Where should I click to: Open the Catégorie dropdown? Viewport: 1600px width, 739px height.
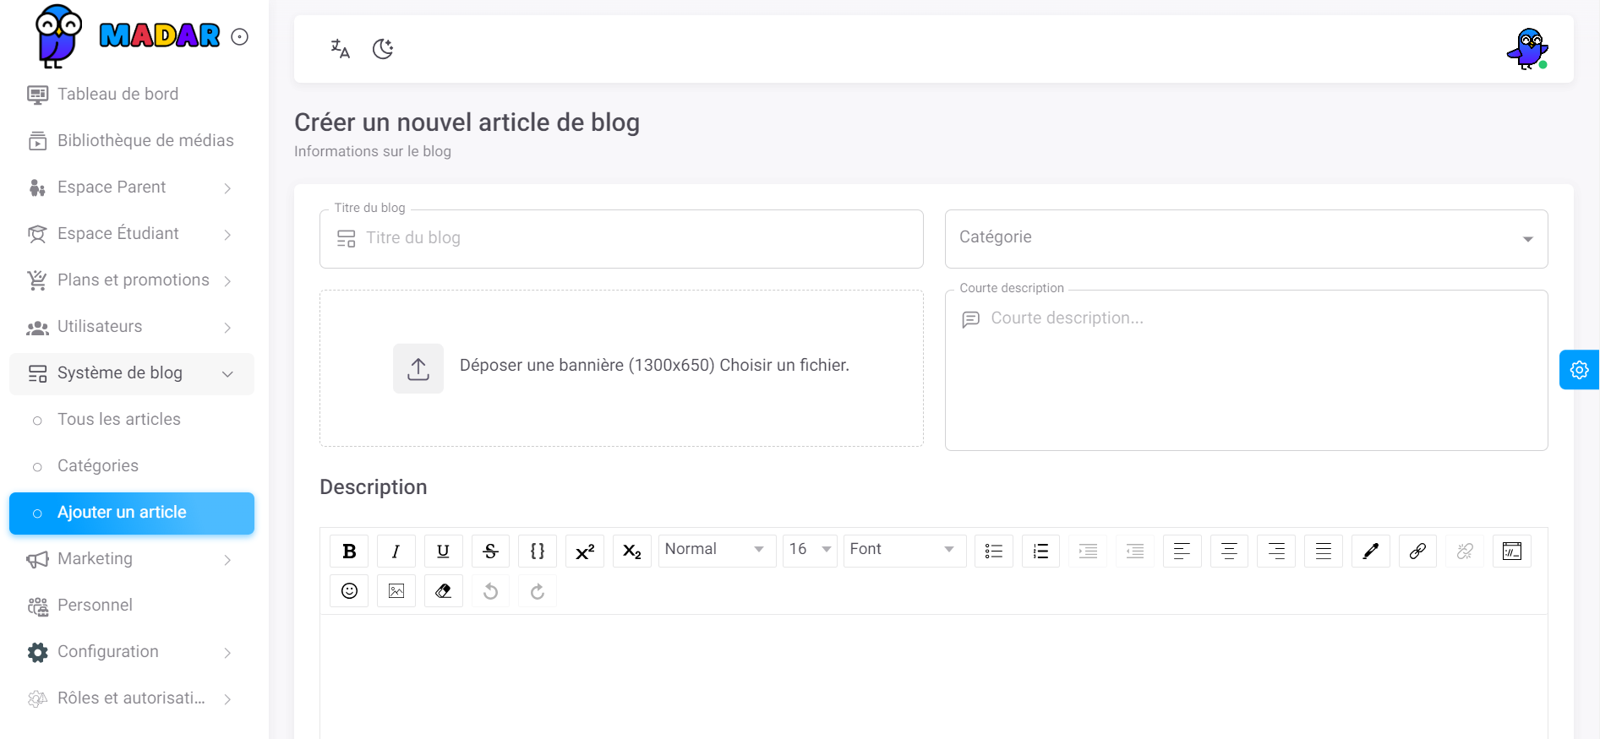pos(1246,239)
